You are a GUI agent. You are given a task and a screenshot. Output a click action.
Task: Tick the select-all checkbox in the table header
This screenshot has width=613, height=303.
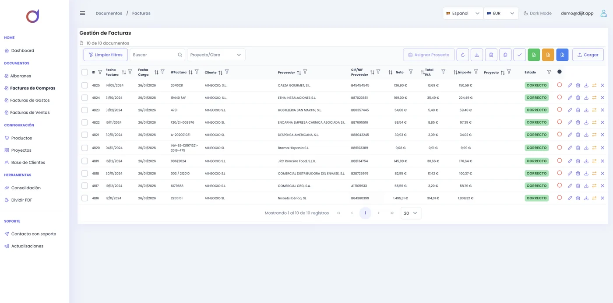[85, 72]
